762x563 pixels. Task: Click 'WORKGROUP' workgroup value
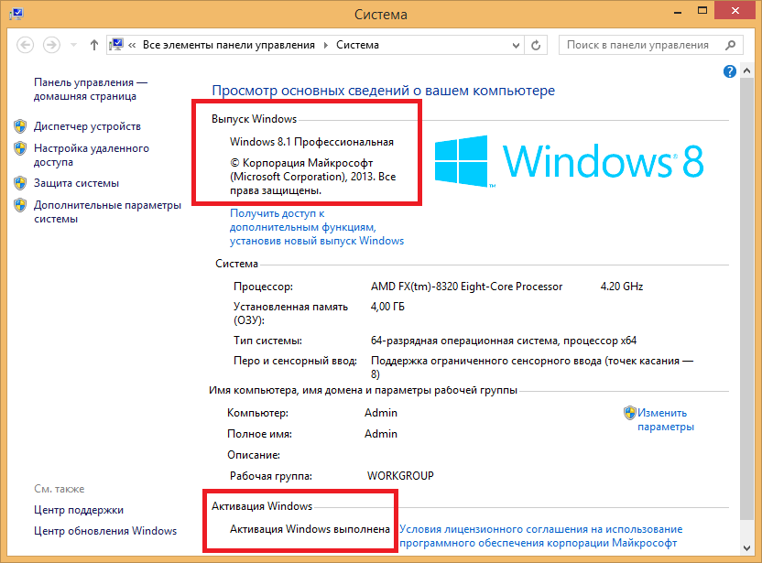[x=400, y=476]
